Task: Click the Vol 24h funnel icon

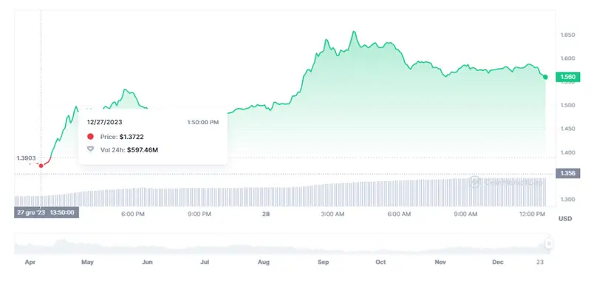Action: (90, 149)
